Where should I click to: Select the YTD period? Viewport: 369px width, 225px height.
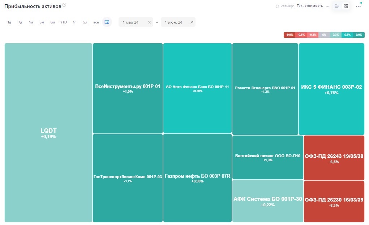[64, 22]
